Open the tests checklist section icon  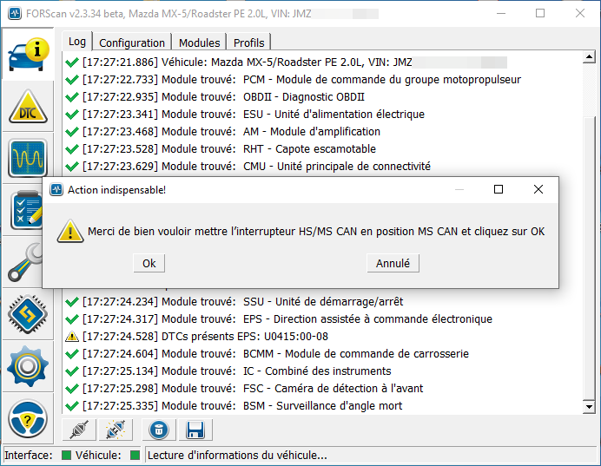point(27,210)
